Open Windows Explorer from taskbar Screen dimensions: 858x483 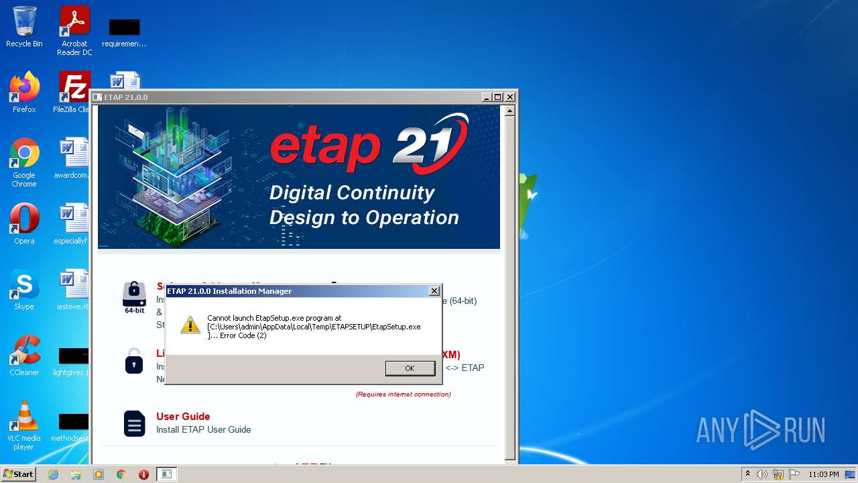click(76, 474)
